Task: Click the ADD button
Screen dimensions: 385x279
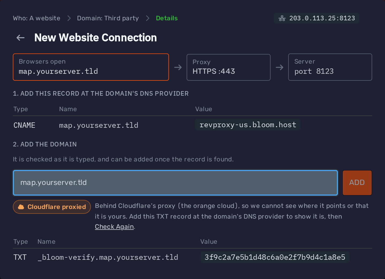Action: click(x=357, y=183)
